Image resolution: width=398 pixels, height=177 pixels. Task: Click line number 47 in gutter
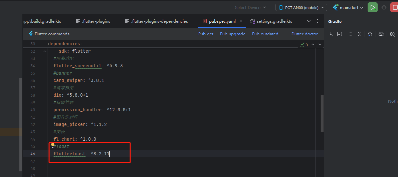(32, 161)
